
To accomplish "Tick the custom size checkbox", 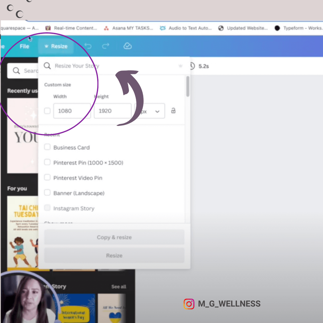I will [47, 111].
